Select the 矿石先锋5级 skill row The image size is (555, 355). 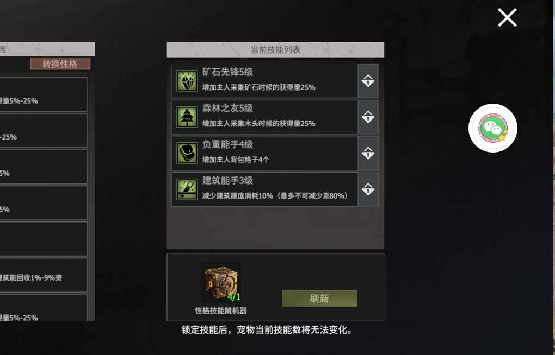pyautogui.click(x=265, y=81)
